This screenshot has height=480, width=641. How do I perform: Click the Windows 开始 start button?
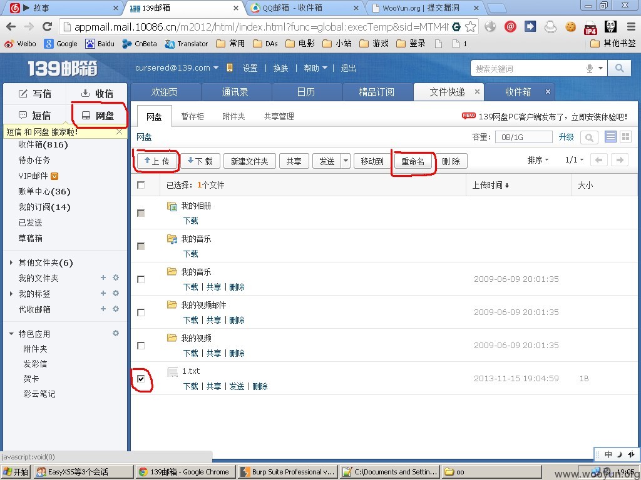point(16,472)
